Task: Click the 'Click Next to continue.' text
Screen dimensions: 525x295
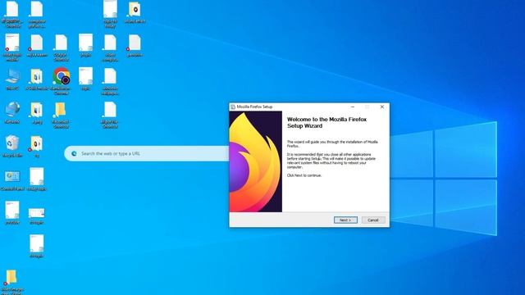Action: click(304, 175)
